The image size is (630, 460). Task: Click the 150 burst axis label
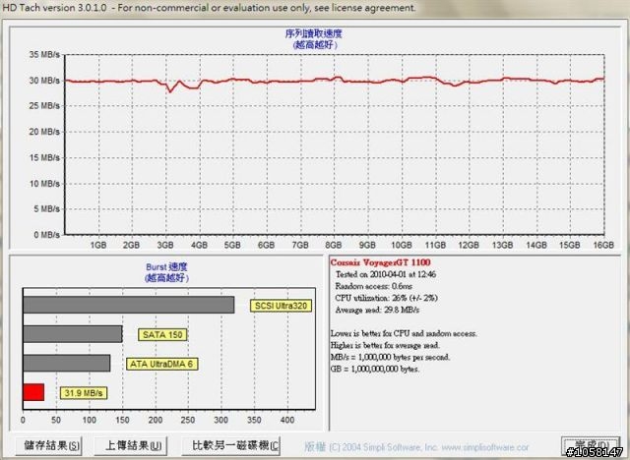click(122, 420)
